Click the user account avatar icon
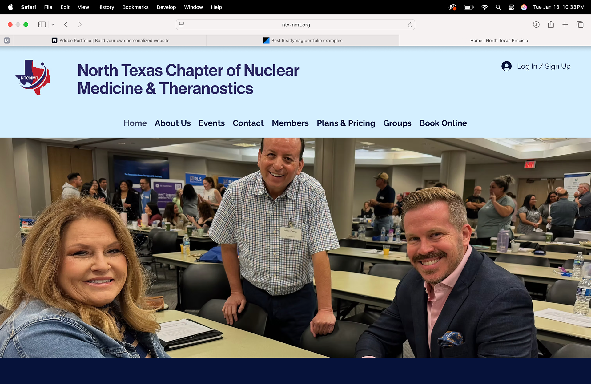591x384 pixels. (x=506, y=66)
